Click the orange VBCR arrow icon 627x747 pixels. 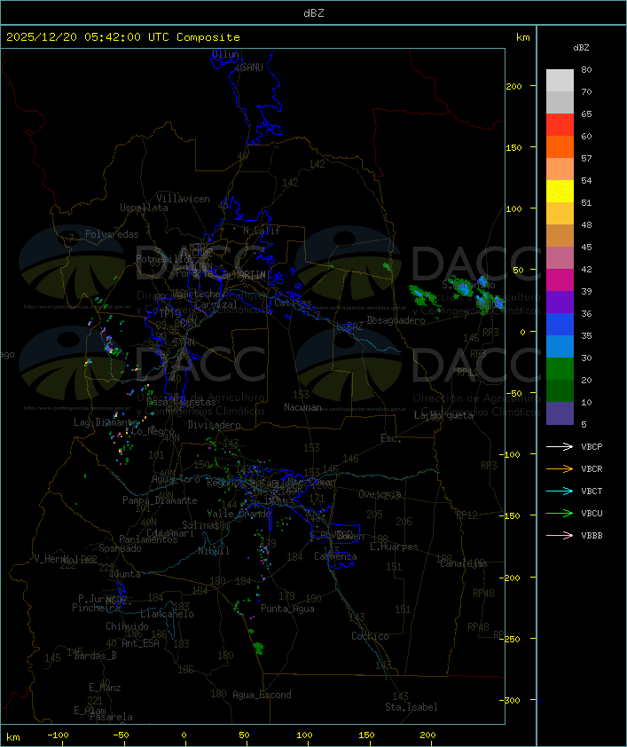tap(560, 468)
